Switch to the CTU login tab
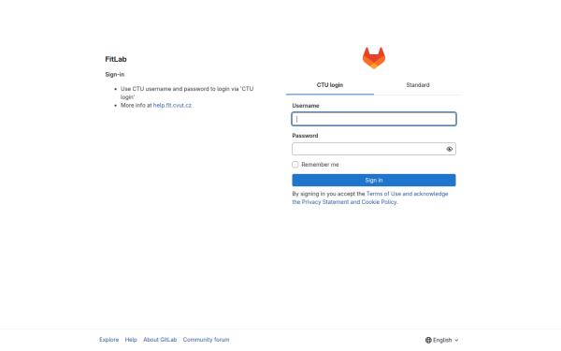Viewport: 561px width, 351px height. [330, 85]
